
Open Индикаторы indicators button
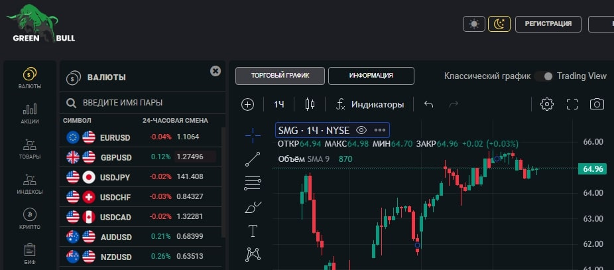click(x=370, y=104)
